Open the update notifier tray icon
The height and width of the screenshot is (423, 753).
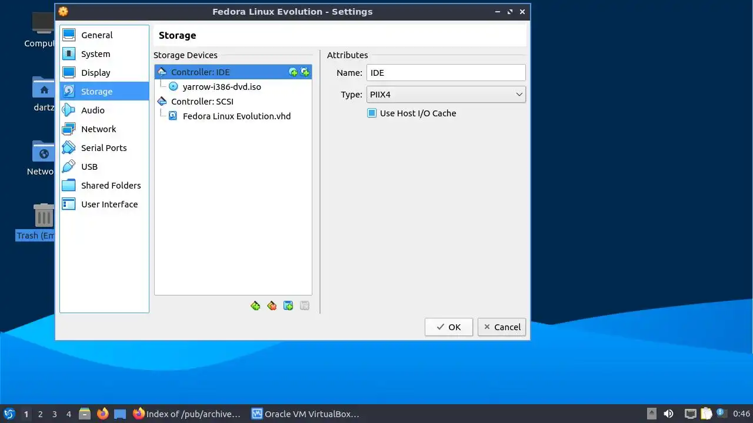tap(722, 414)
